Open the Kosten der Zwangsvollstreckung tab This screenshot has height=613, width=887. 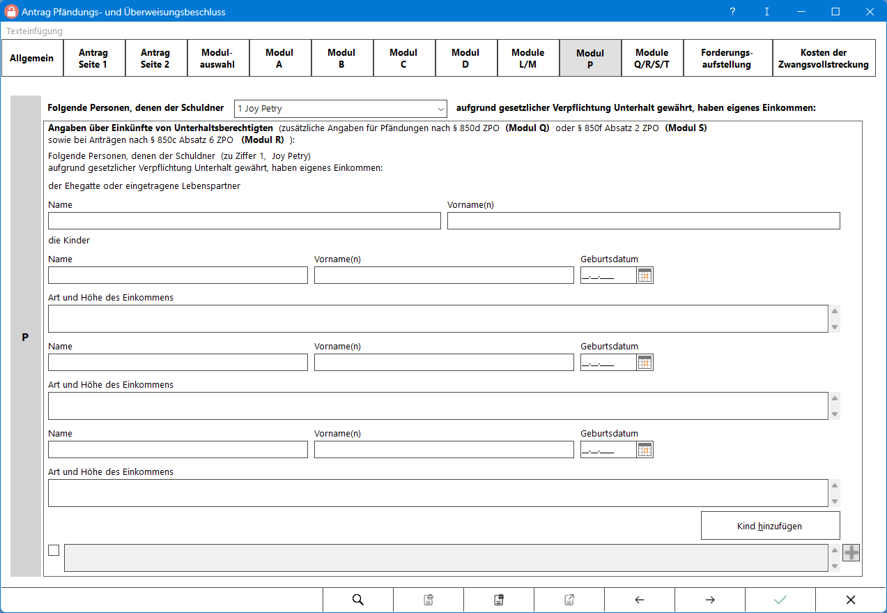[x=824, y=58]
